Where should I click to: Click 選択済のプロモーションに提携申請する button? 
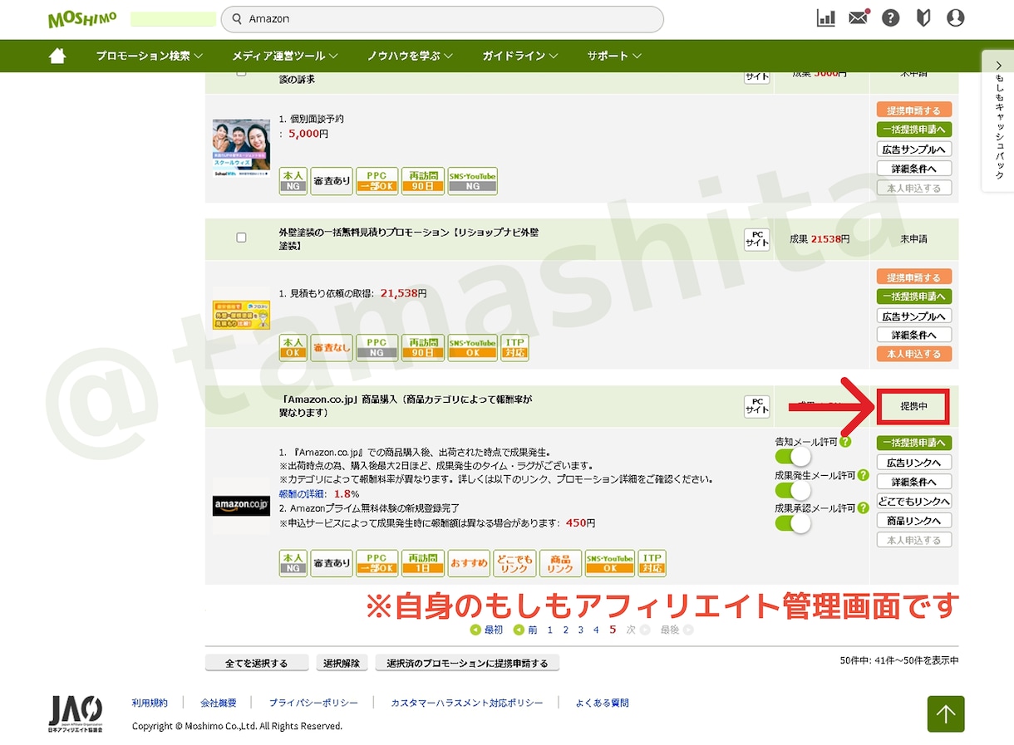467,663
